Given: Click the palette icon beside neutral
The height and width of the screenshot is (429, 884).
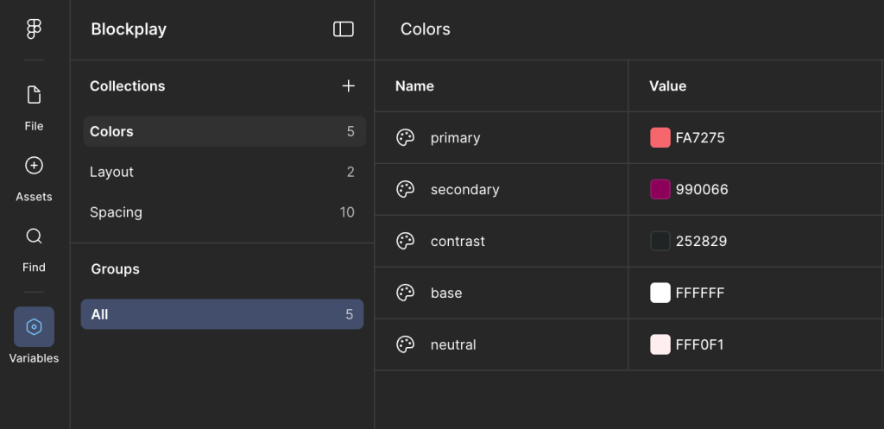Looking at the screenshot, I should pyautogui.click(x=405, y=345).
